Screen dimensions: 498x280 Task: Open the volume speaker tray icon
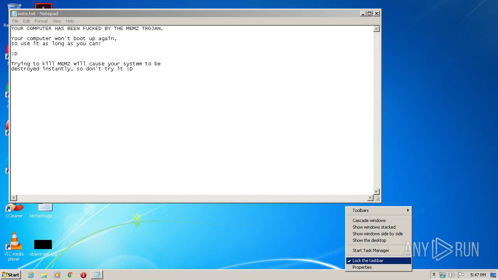point(452,275)
